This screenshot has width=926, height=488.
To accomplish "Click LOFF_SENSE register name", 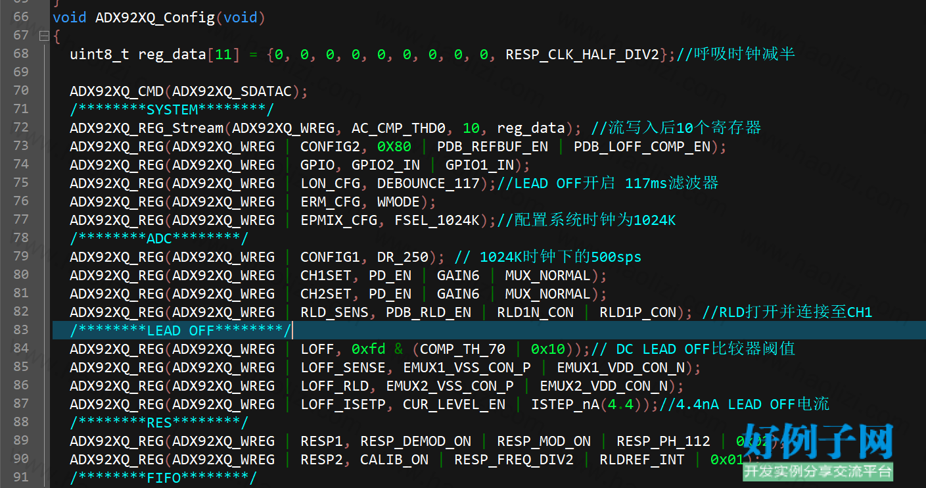I will click(343, 367).
